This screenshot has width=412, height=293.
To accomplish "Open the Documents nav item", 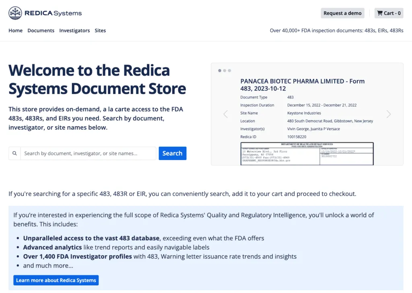I will [x=41, y=31].
